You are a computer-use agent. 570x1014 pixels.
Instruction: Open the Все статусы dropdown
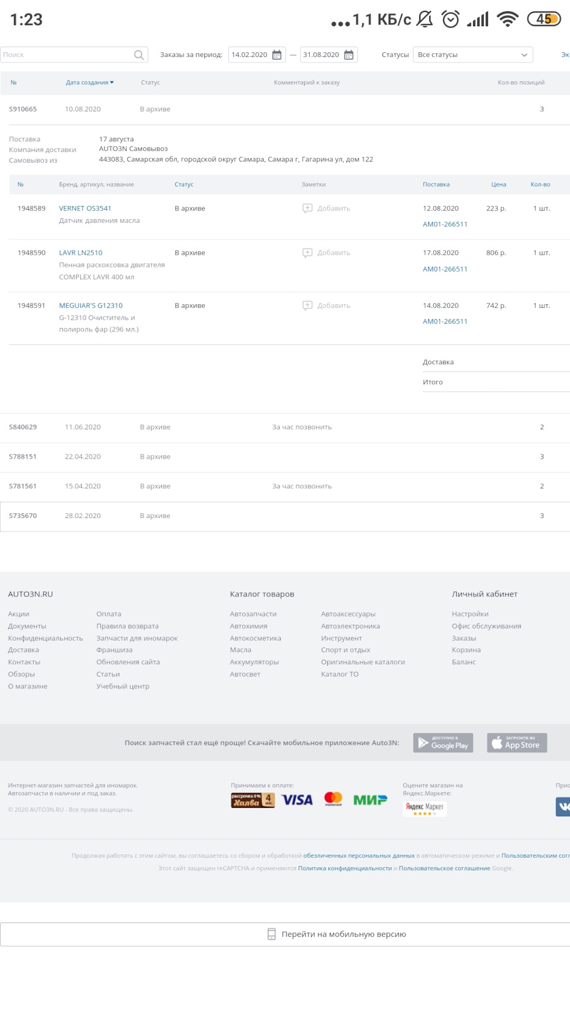point(473,55)
